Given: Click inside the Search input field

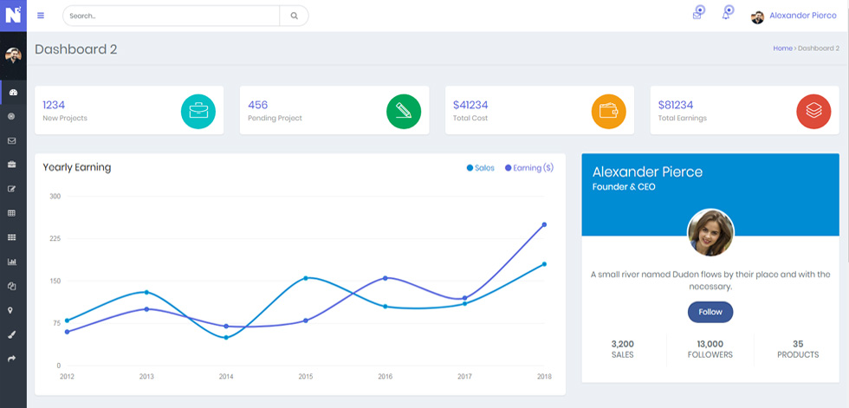Looking at the screenshot, I should 172,16.
